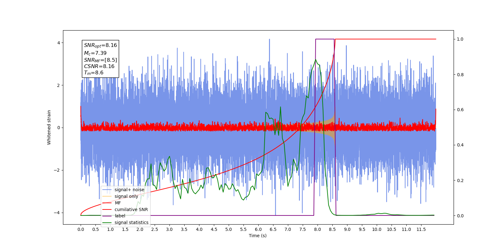
Task: Click the 6.0 tick on time axis
Action: [258, 229]
